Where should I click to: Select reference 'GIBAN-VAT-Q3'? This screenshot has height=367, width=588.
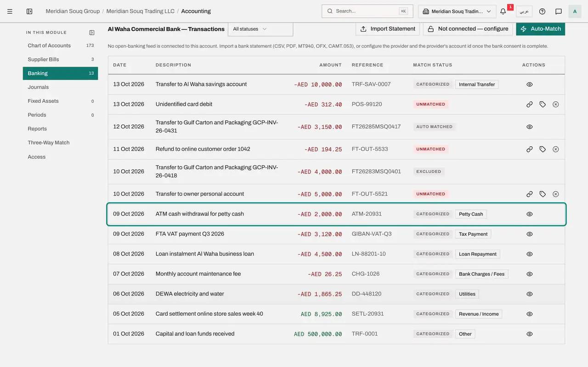372,234
